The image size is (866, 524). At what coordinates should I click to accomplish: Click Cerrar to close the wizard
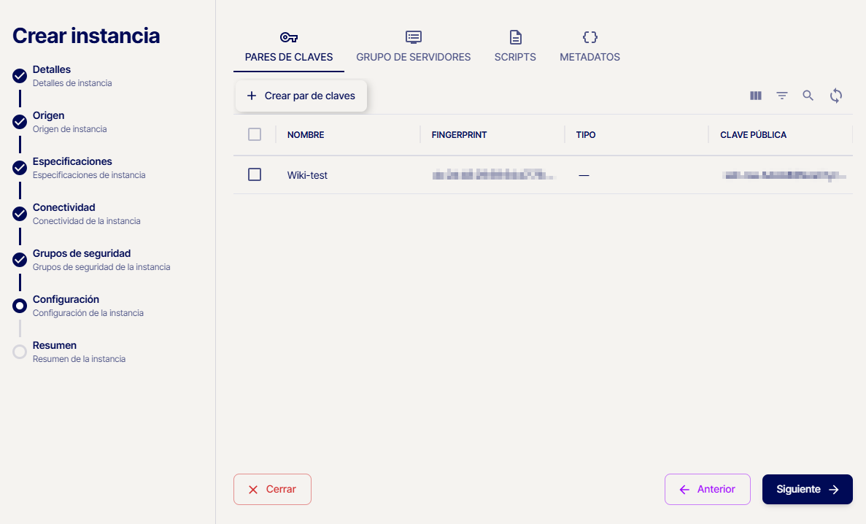pos(272,489)
